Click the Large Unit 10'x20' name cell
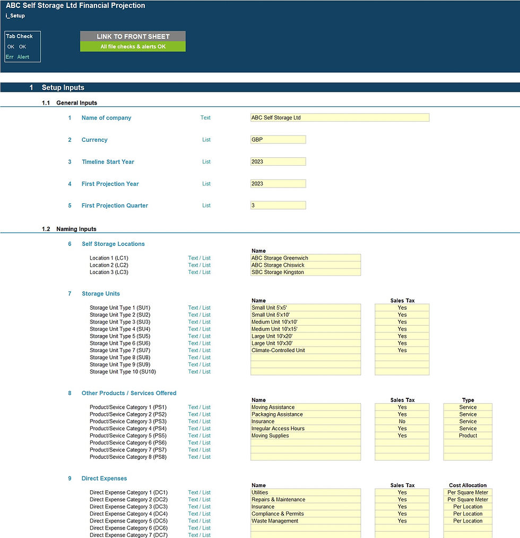Screen dimensions: 520x538 tap(306, 336)
